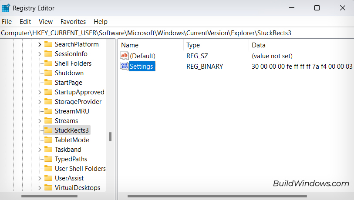Open the Edit menu
This screenshot has height=200, width=354.
click(x=25, y=22)
